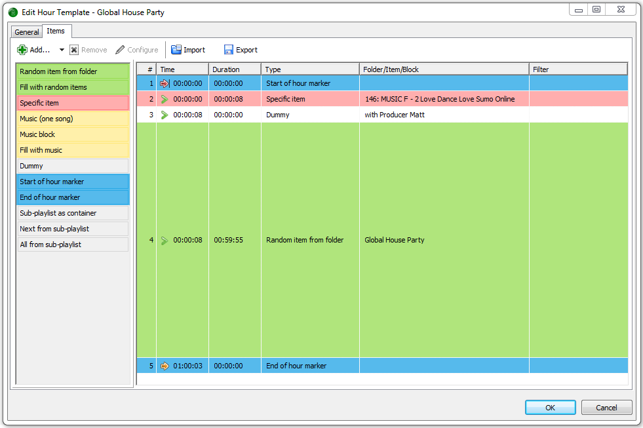
Task: Sort by the Type column header
Action: [x=311, y=69]
